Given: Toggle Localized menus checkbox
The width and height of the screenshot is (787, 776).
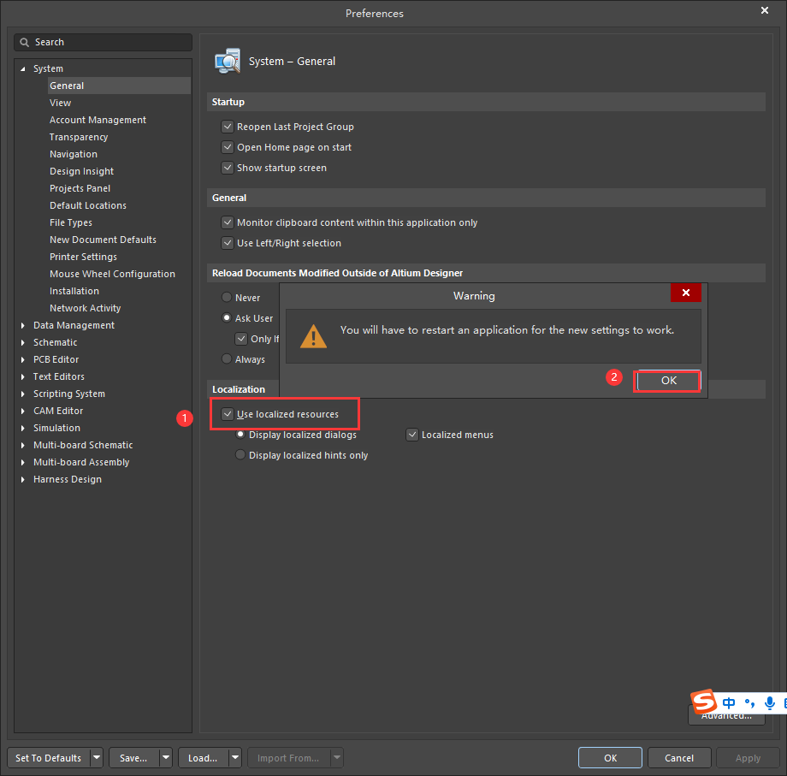Looking at the screenshot, I should (x=412, y=435).
